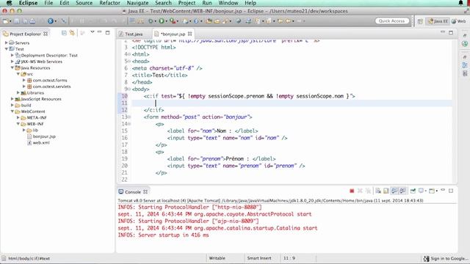This screenshot has height=264, width=470.
Task: Switch to the Java EE perspective
Action: [x=438, y=21]
